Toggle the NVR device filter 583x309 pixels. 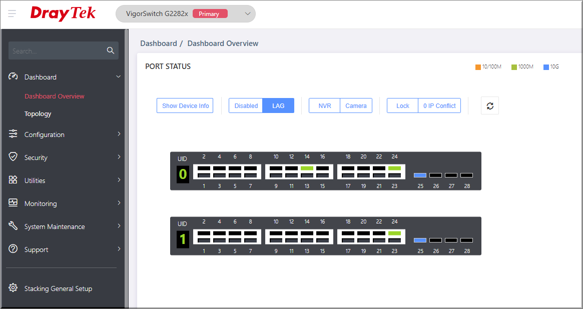click(x=324, y=105)
